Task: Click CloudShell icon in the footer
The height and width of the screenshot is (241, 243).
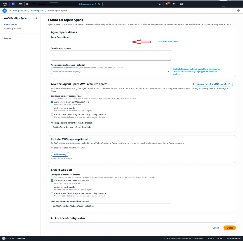Action: [3, 238]
